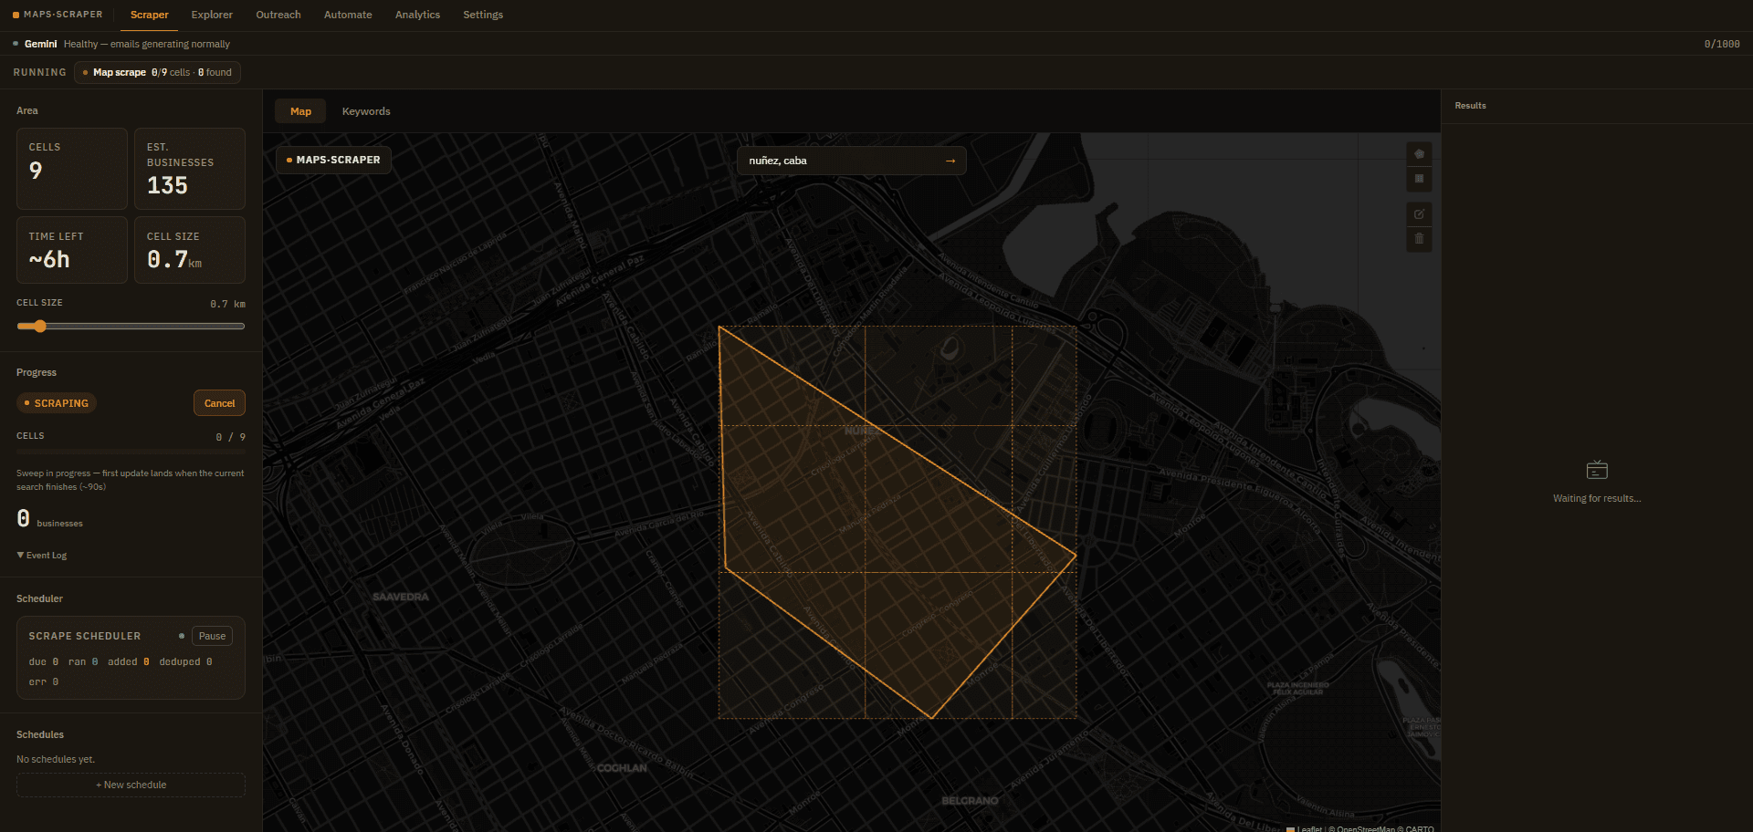Click the waiting for results icon

coord(1597,470)
